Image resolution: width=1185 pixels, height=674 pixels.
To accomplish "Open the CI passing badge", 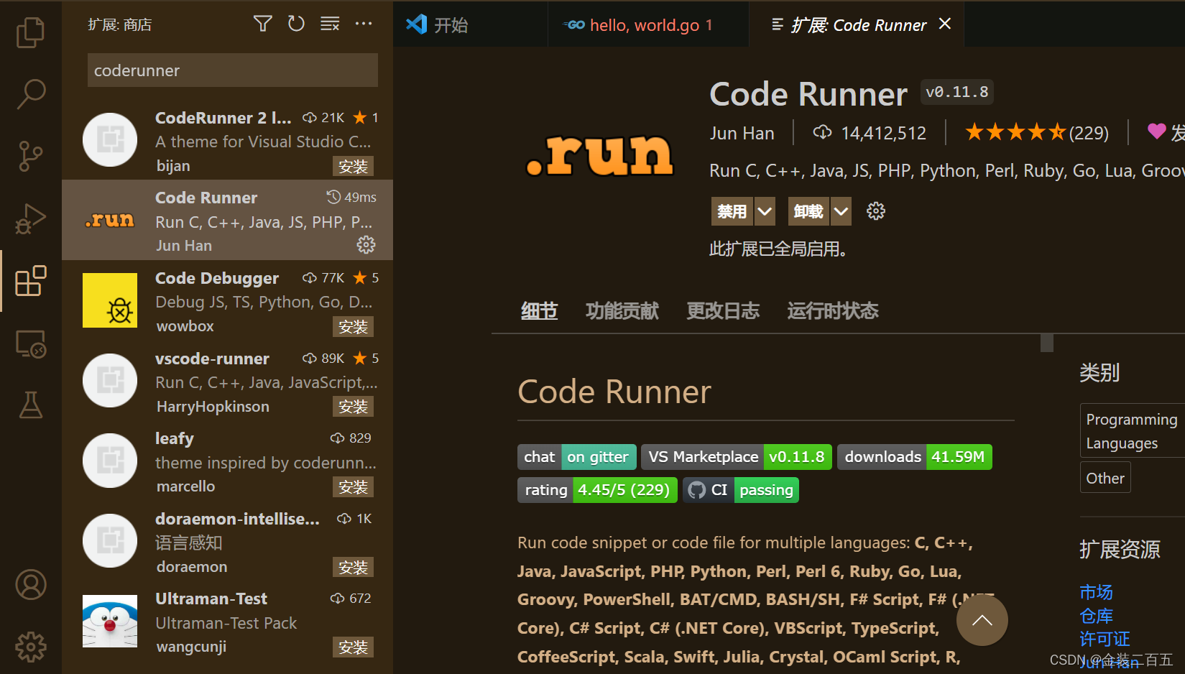I will [x=741, y=490].
